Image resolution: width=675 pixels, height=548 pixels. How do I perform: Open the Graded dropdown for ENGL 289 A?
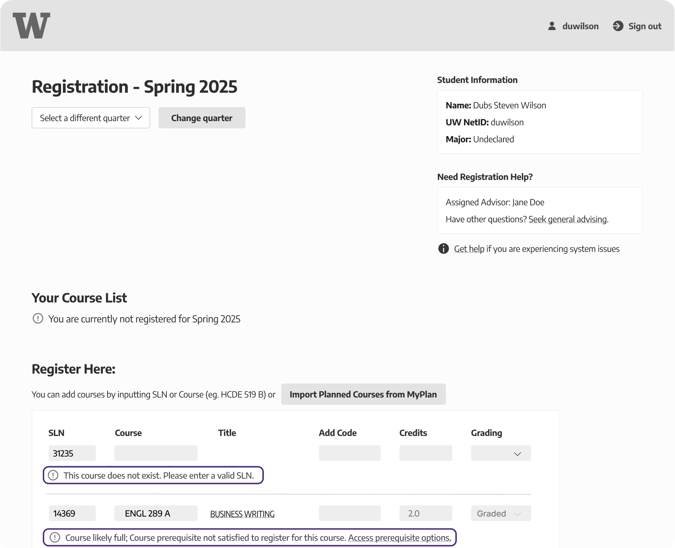click(501, 513)
